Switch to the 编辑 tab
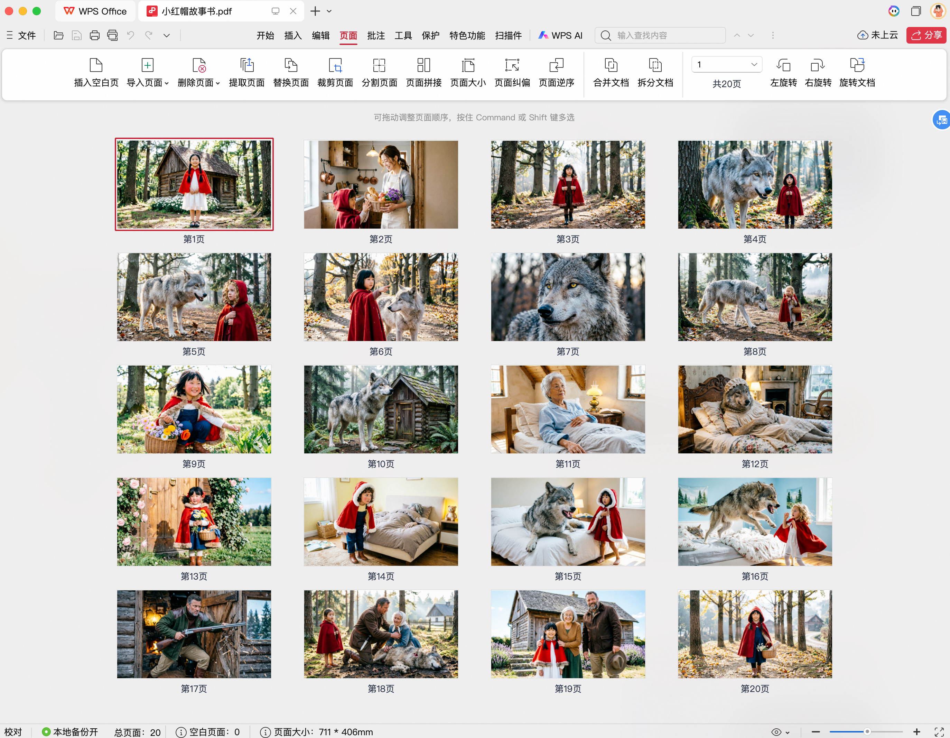The image size is (950, 738). (320, 35)
